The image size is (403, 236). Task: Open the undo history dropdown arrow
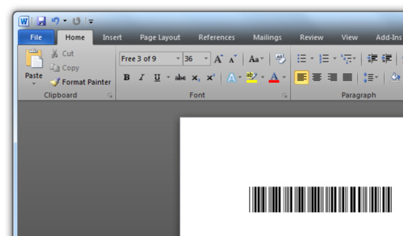tap(65, 21)
